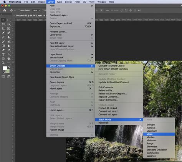Swap foreground and background colors

(x=9, y=67)
